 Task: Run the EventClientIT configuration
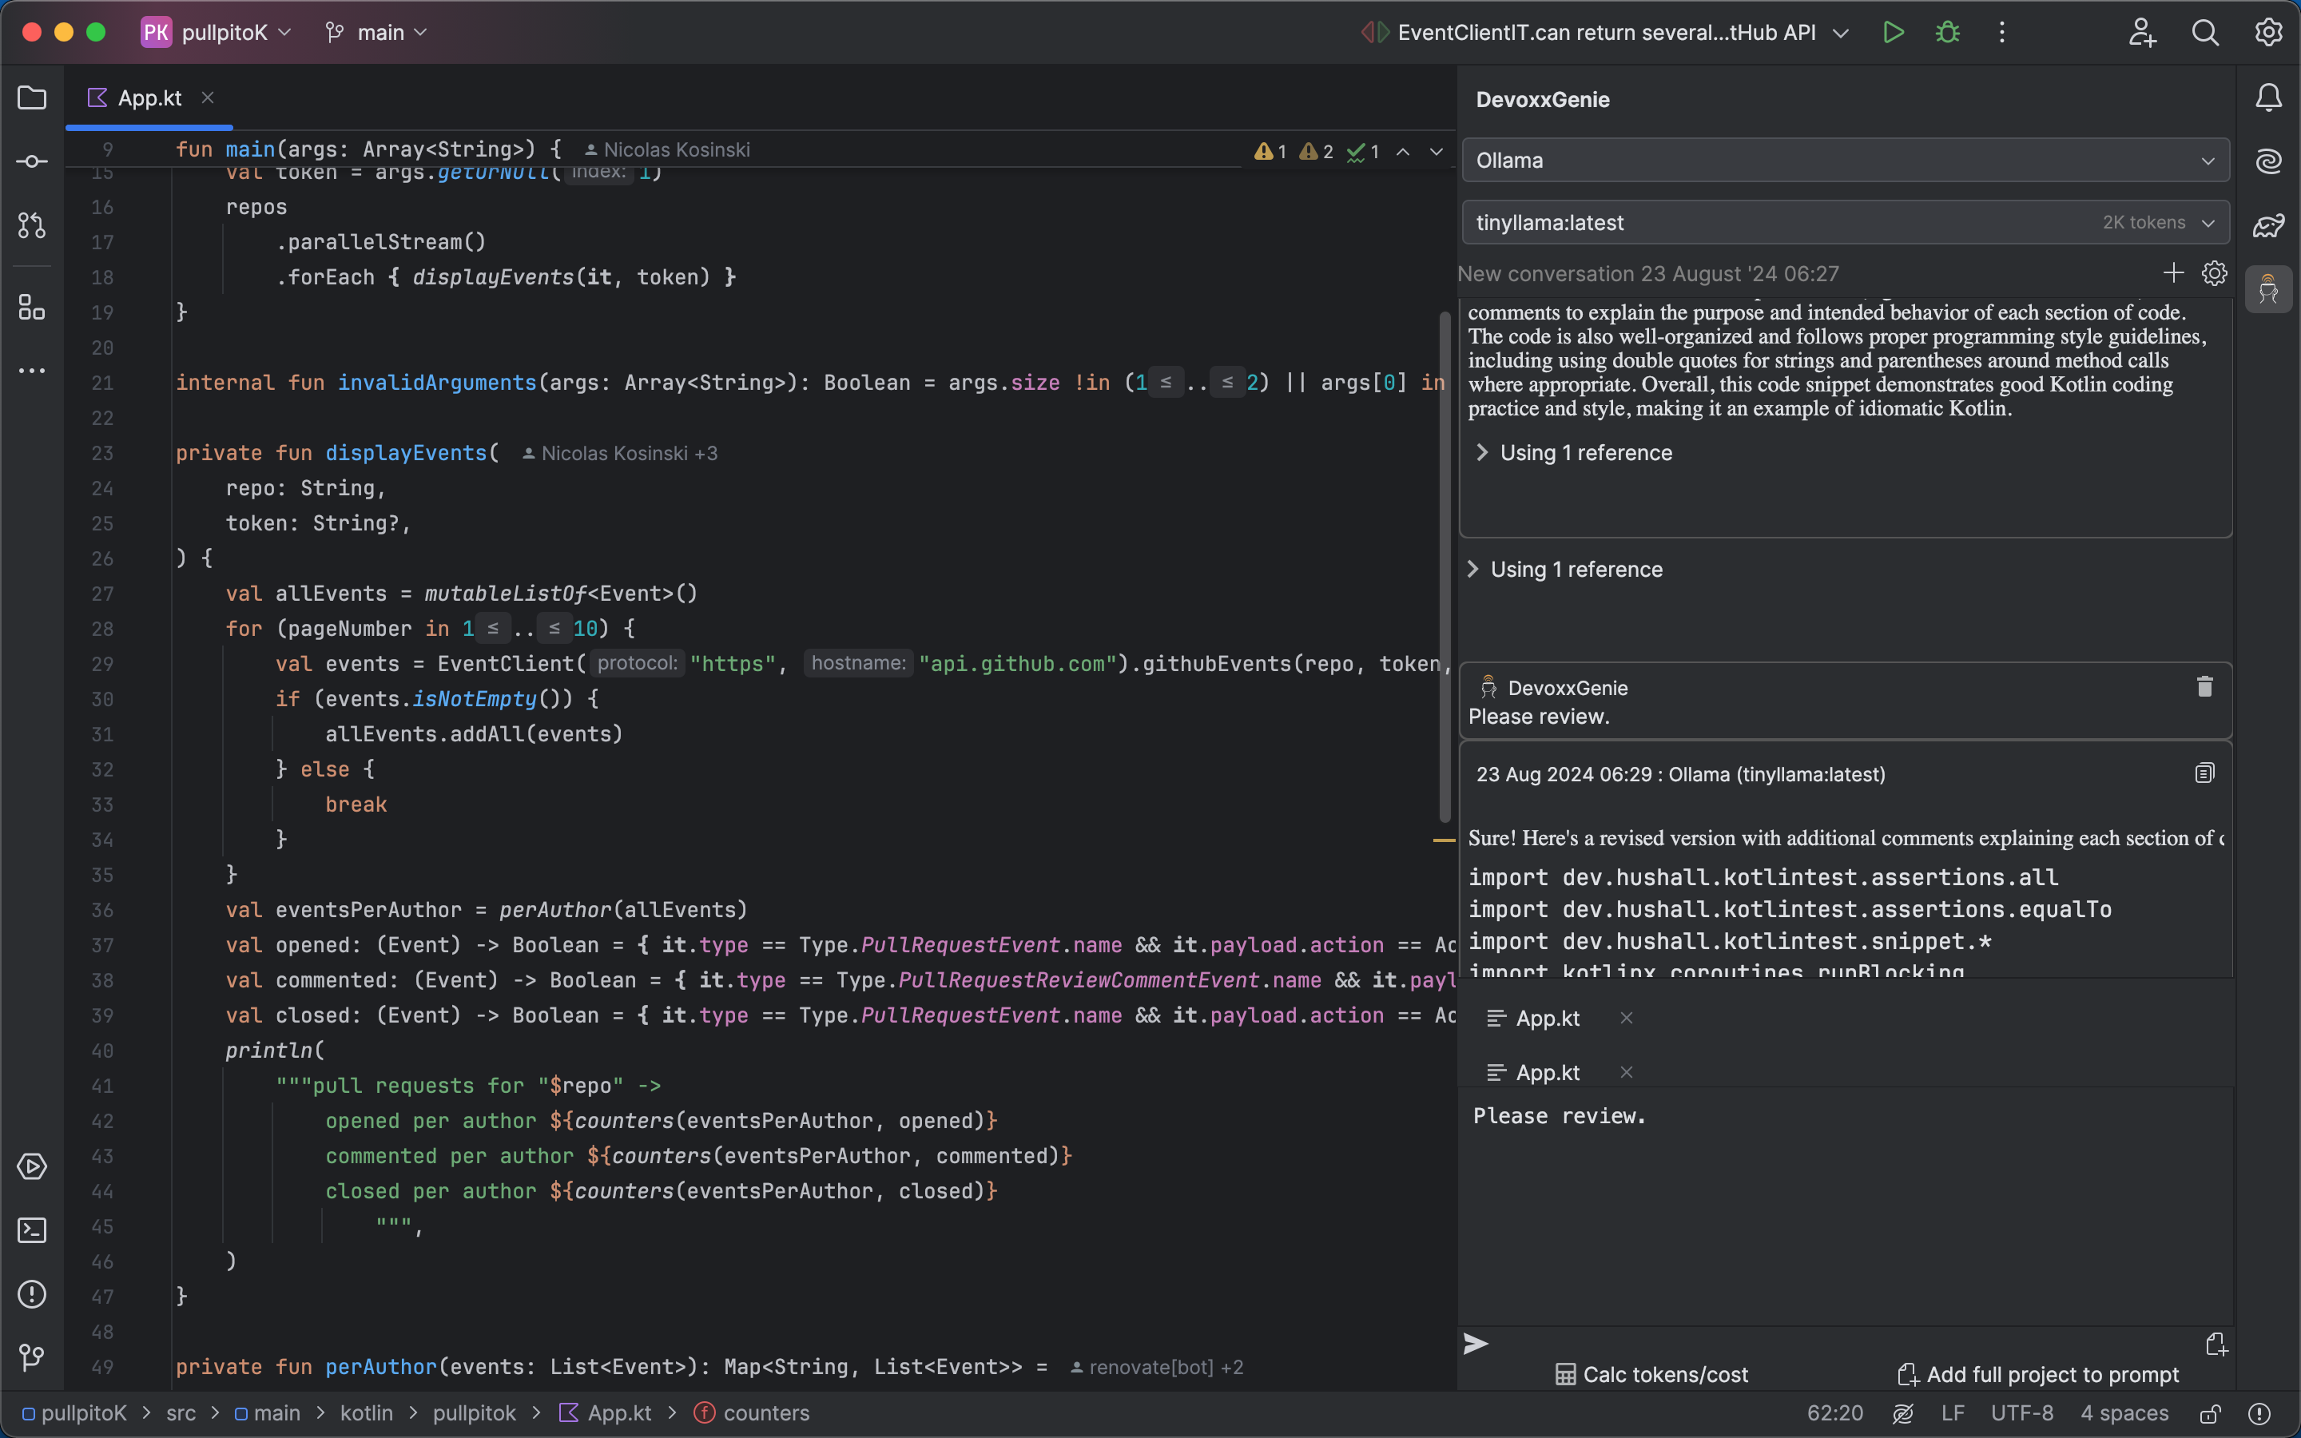click(1893, 32)
